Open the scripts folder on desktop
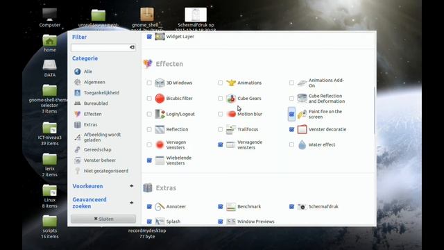 point(49,221)
